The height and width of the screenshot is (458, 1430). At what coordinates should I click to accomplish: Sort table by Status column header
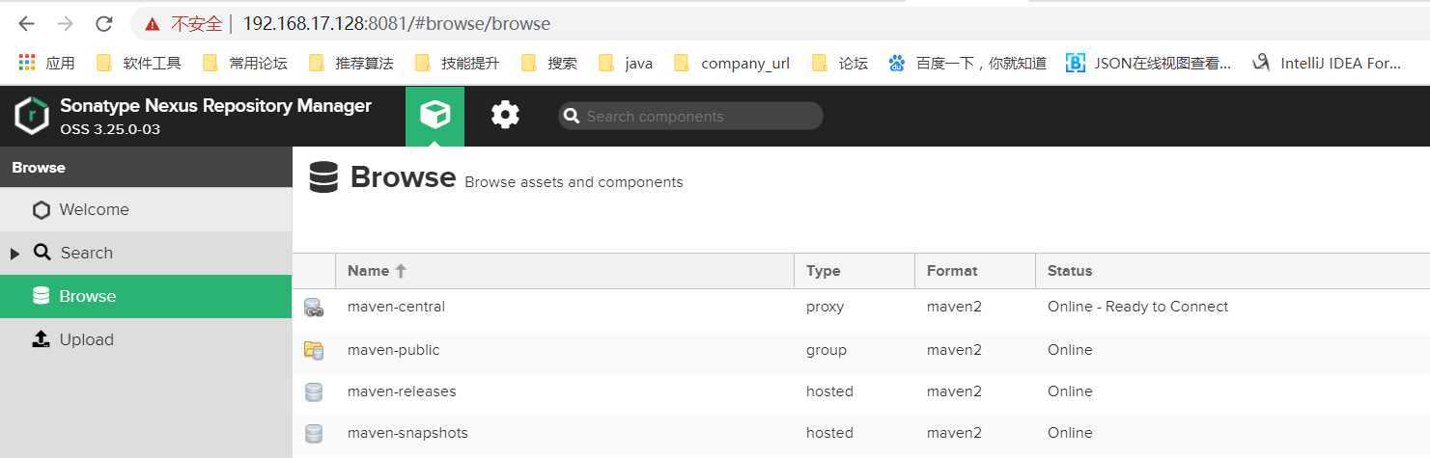(1232, 271)
